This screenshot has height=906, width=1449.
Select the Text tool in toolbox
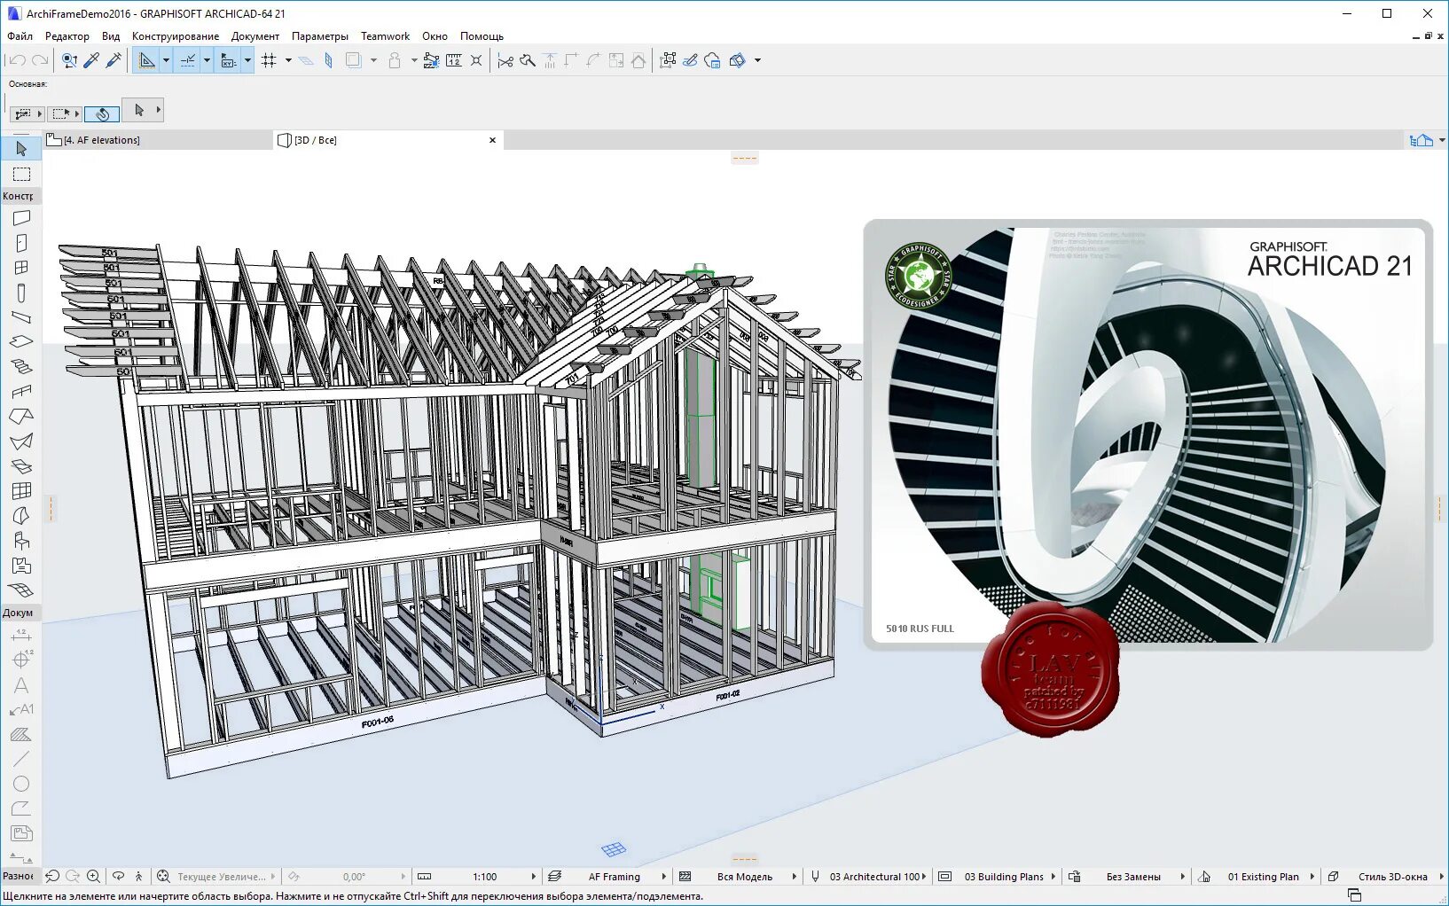21,685
